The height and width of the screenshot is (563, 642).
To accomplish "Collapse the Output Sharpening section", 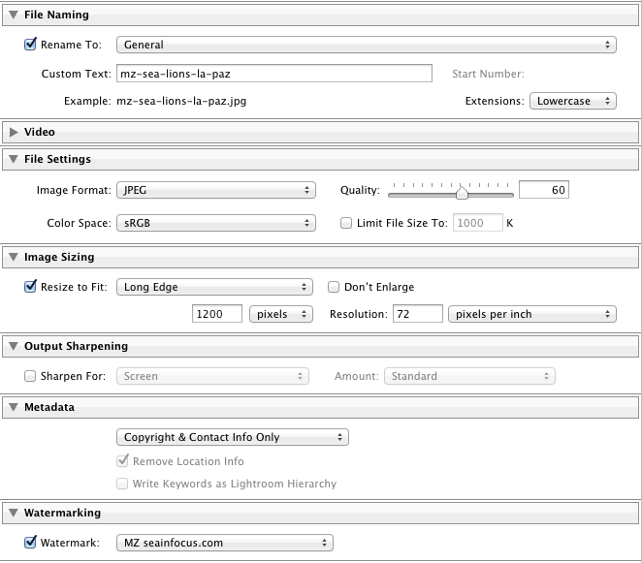I will point(13,346).
